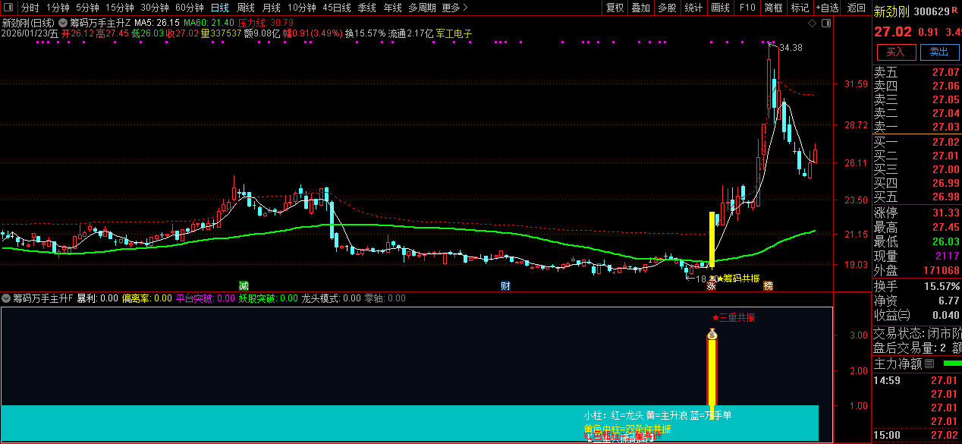Image resolution: width=962 pixels, height=444 pixels.
Task: Click the red 买入 buy button
Action: pos(896,52)
